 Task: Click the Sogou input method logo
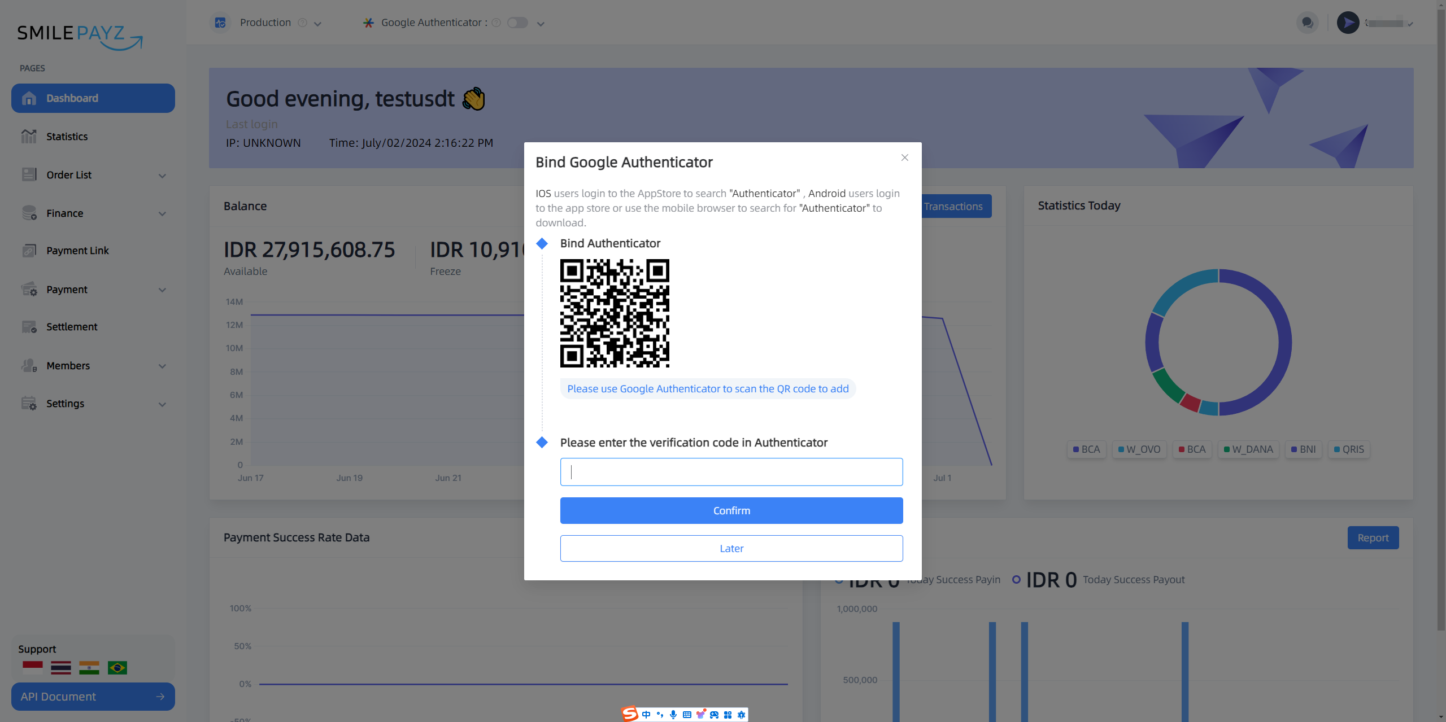point(629,714)
